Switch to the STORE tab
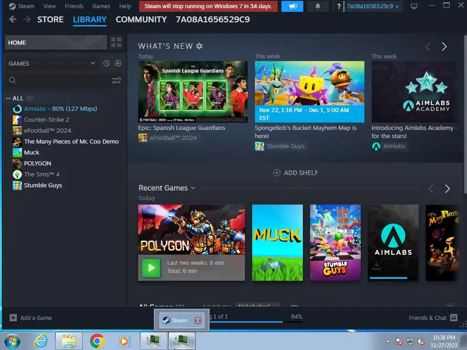 50,19
